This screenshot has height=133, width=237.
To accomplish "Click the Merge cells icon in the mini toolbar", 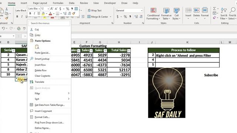I will click(x=76, y=8).
